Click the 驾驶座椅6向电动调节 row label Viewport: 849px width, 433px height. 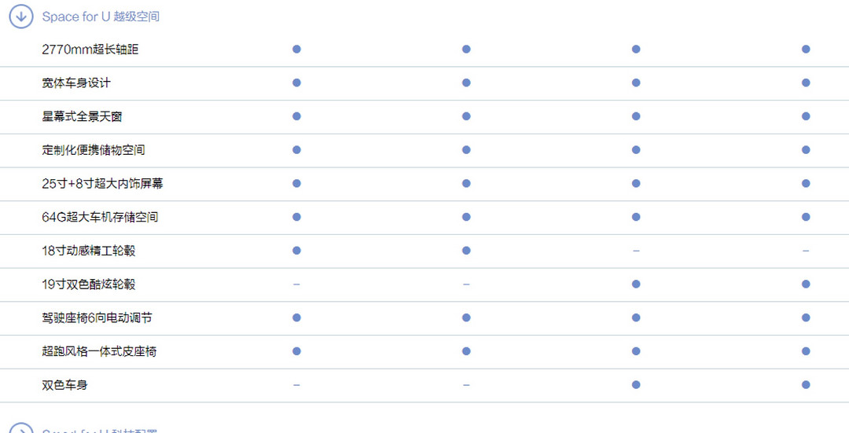[x=97, y=317]
